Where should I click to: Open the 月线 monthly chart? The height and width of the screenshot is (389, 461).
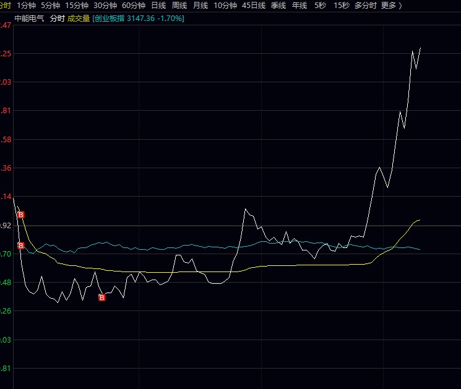200,6
